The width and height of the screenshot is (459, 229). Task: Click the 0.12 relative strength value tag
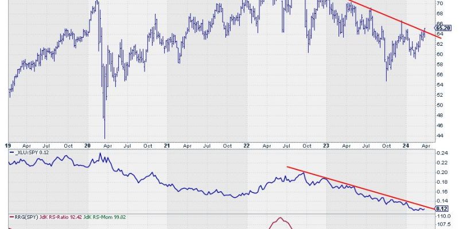point(441,208)
